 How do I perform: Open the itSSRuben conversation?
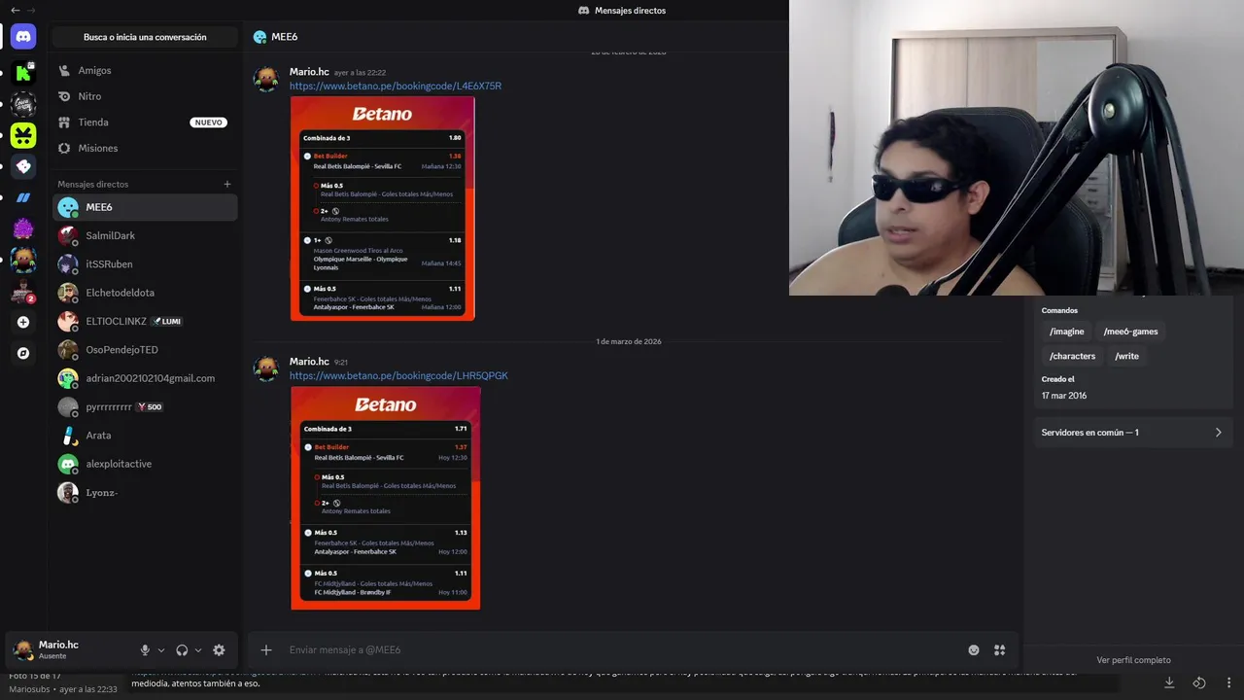pos(144,263)
